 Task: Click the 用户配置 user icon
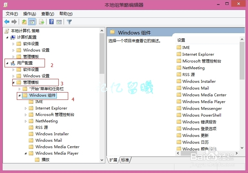13,63
